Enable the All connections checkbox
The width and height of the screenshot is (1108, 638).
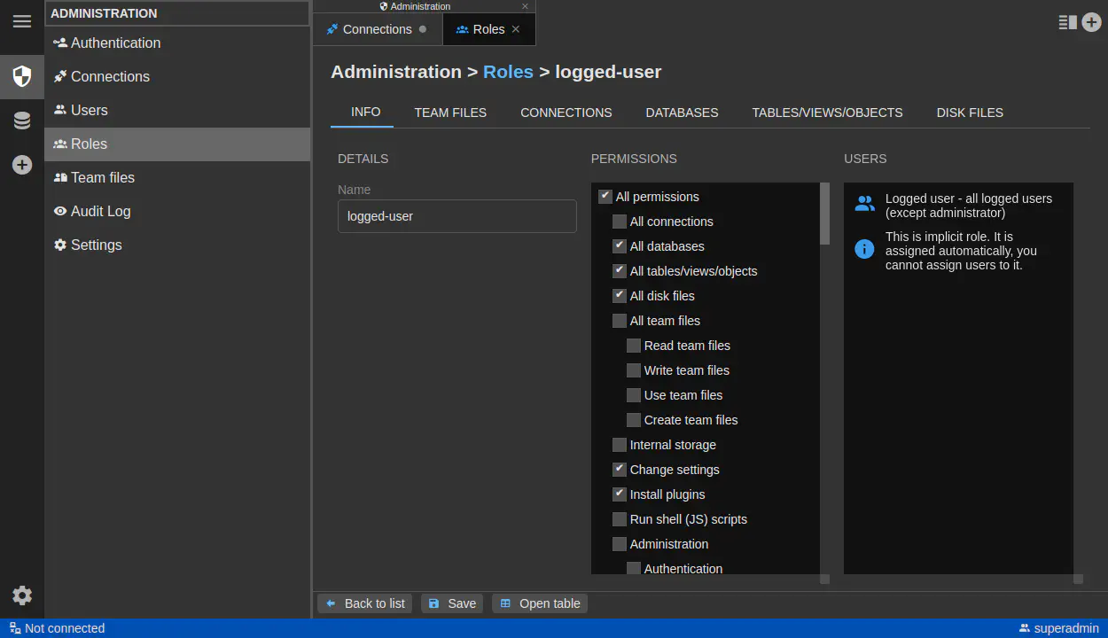click(620, 222)
